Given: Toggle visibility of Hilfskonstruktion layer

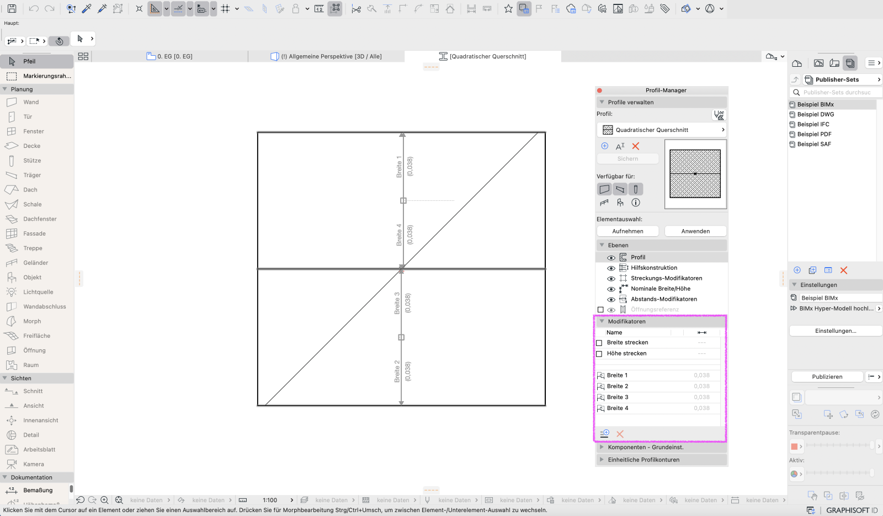Looking at the screenshot, I should coord(611,268).
